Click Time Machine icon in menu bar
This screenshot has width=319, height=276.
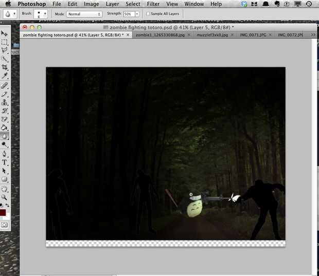[x=309, y=4]
